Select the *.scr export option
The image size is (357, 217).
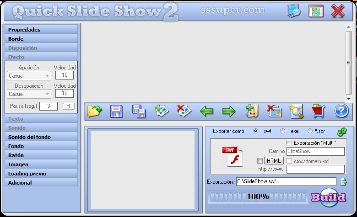(x=310, y=131)
